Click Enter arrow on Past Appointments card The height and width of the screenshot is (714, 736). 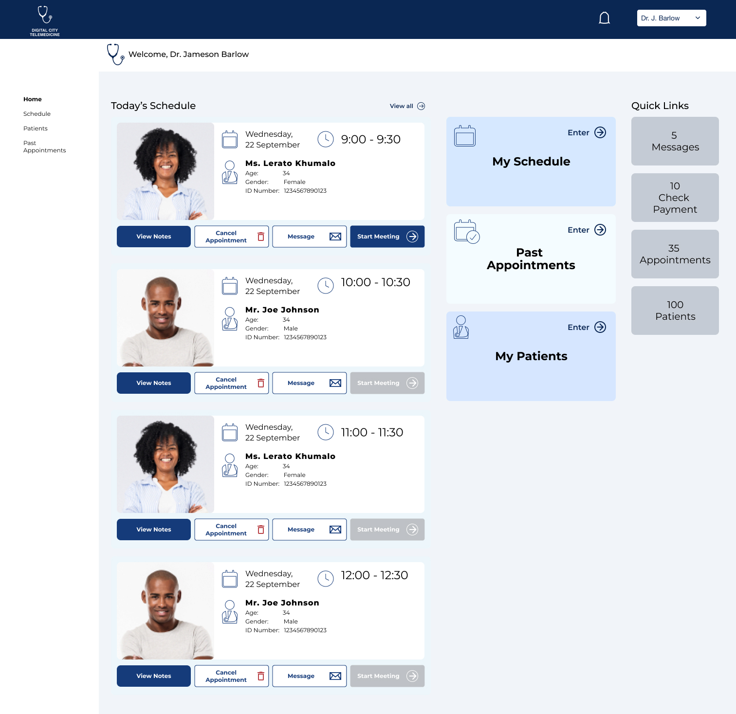(x=600, y=230)
